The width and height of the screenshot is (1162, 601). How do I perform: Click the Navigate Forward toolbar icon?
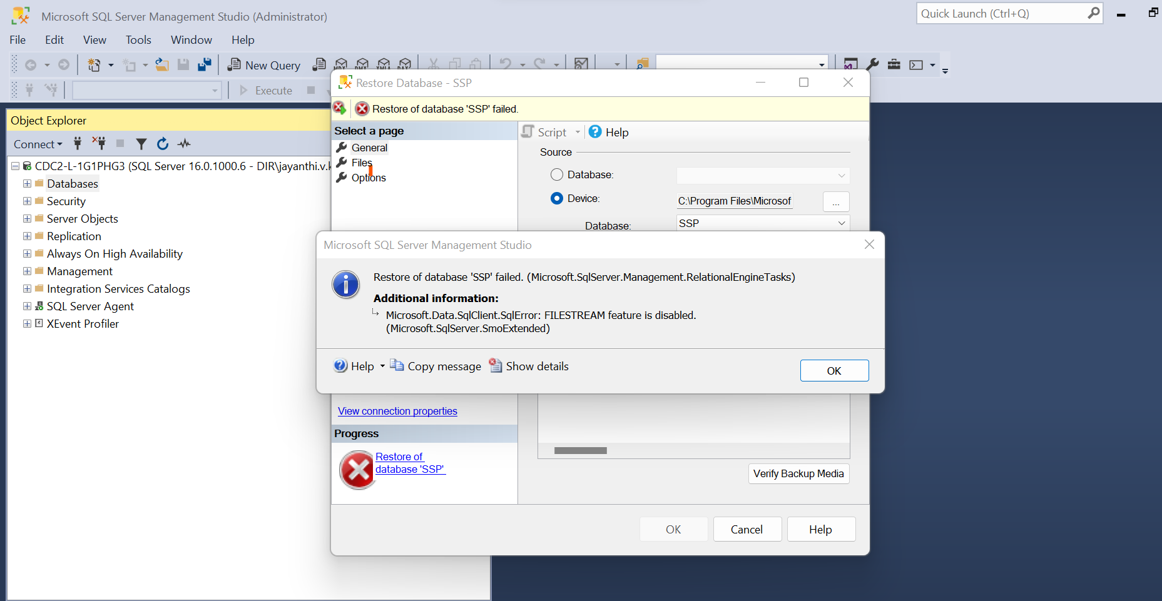pos(63,65)
